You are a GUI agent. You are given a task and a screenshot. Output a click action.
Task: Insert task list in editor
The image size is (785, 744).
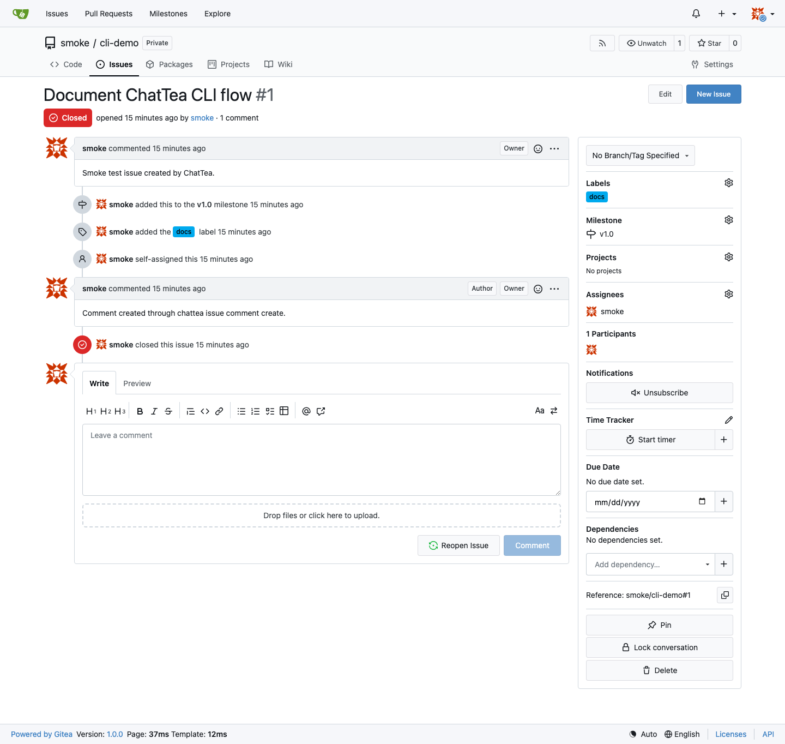pyautogui.click(x=270, y=411)
